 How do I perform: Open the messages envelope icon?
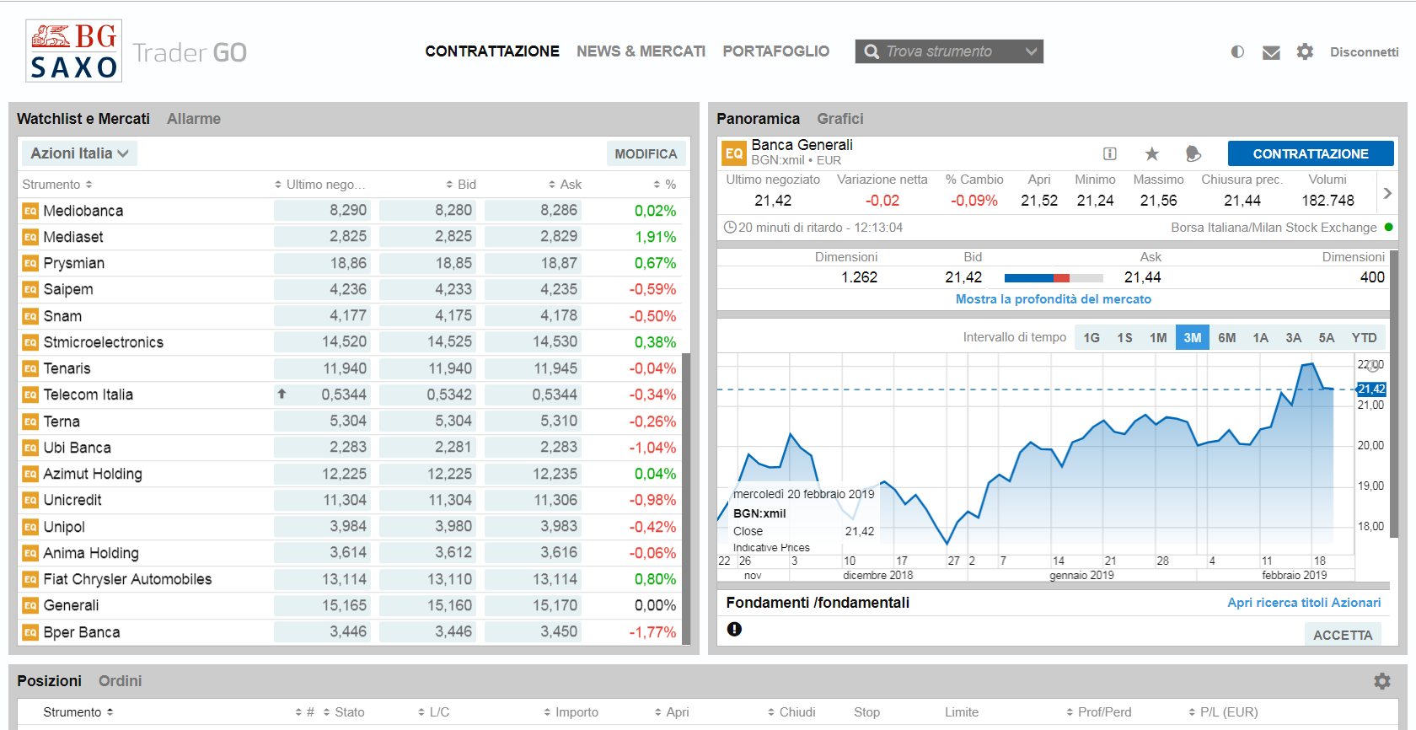(1271, 52)
